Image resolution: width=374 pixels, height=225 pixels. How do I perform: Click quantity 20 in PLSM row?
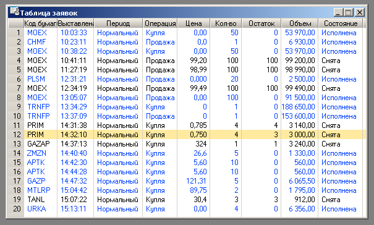pos(234,79)
